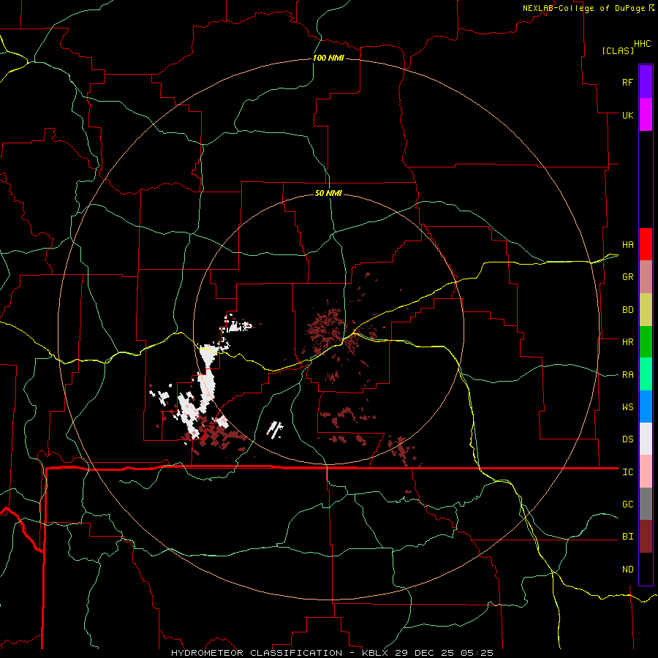This screenshot has width=658, height=658.
Task: Click the GC legend label
Action: tap(627, 504)
